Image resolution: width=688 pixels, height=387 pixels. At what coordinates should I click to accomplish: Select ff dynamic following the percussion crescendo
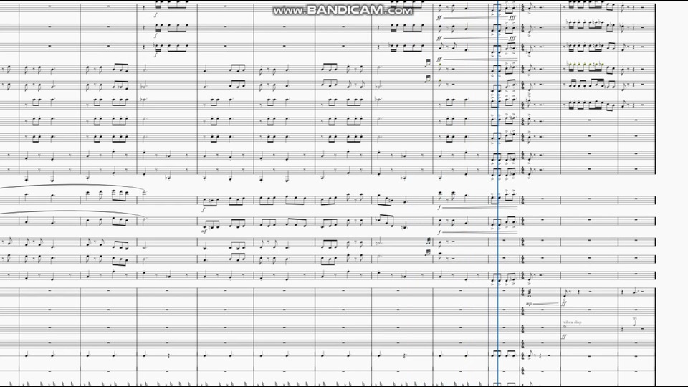pyautogui.click(x=564, y=303)
